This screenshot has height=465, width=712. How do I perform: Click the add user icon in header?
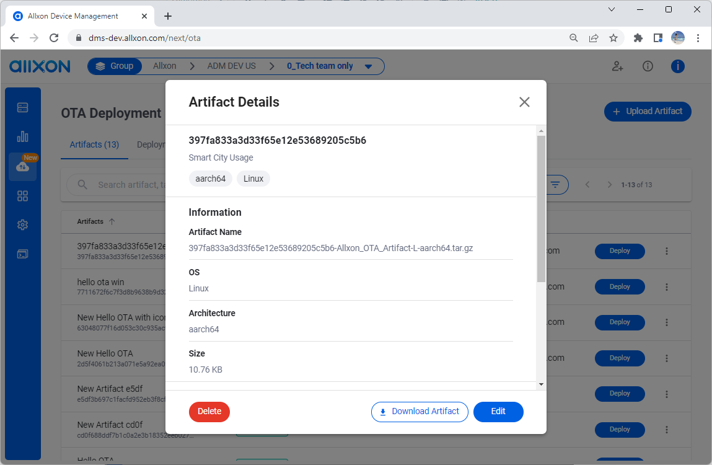click(x=617, y=66)
